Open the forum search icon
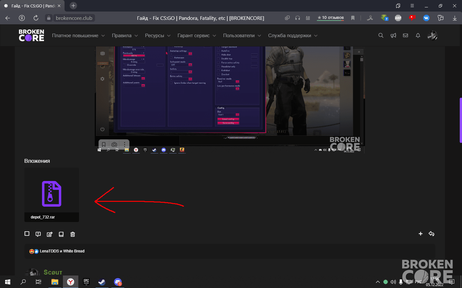This screenshot has height=288, width=462. (381, 36)
